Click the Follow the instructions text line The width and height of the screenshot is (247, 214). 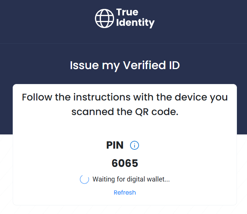125,97
